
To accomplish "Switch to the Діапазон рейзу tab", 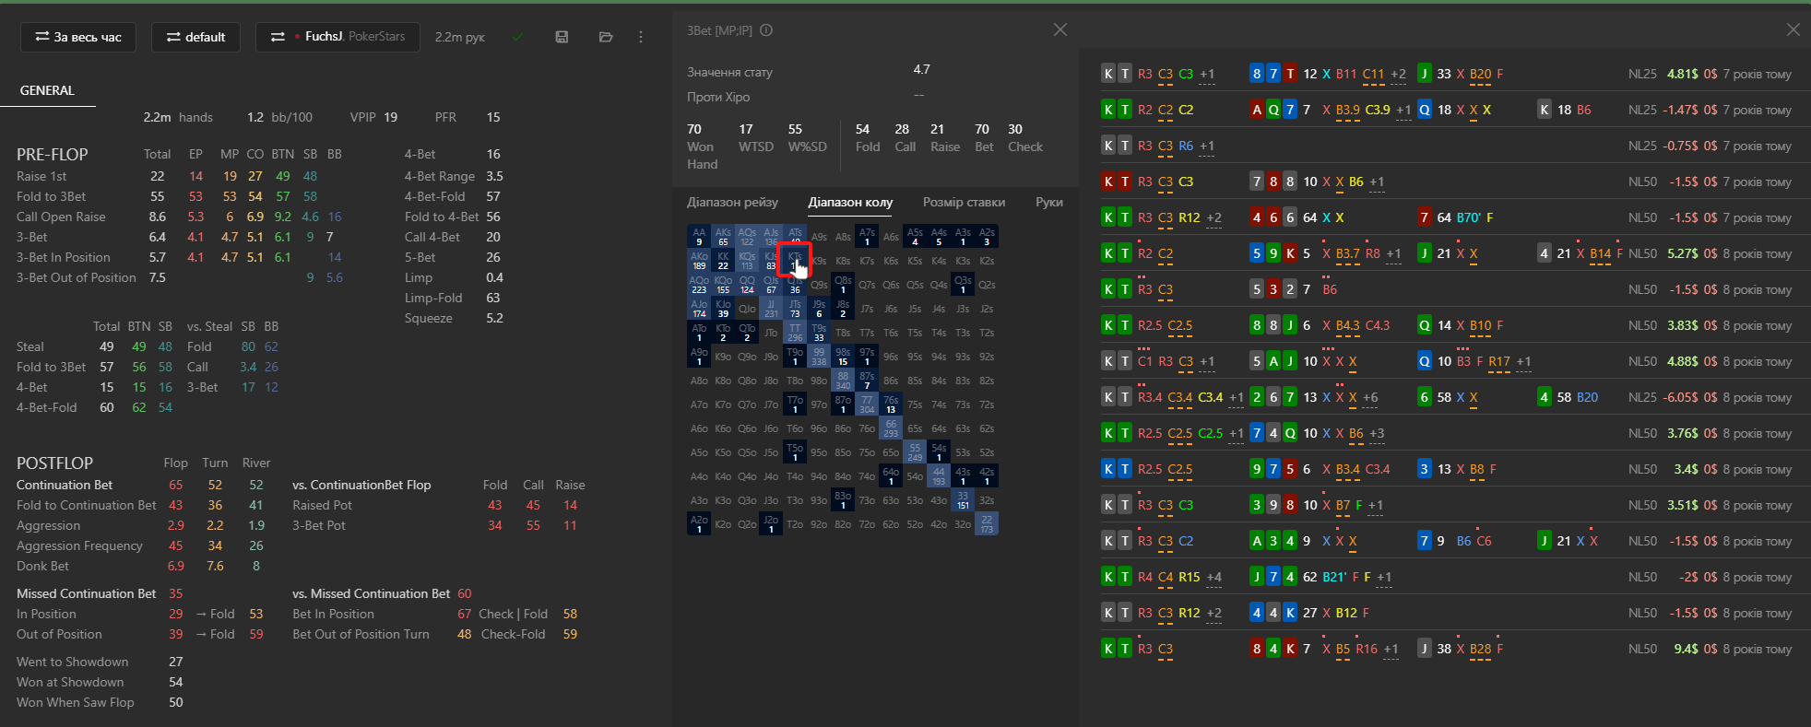I will (732, 202).
